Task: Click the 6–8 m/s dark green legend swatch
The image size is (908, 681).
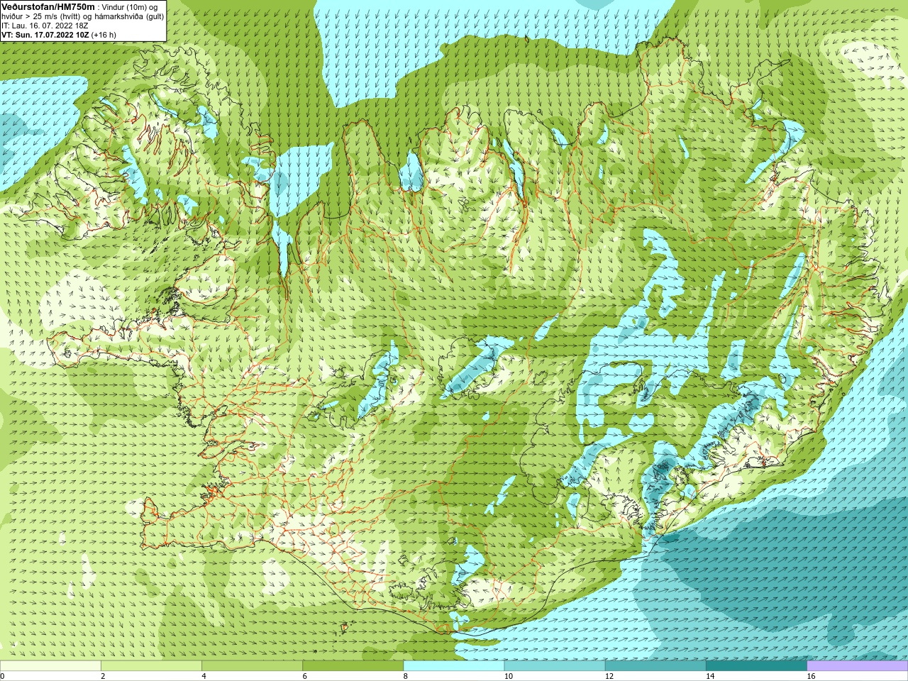Action: [x=353, y=666]
